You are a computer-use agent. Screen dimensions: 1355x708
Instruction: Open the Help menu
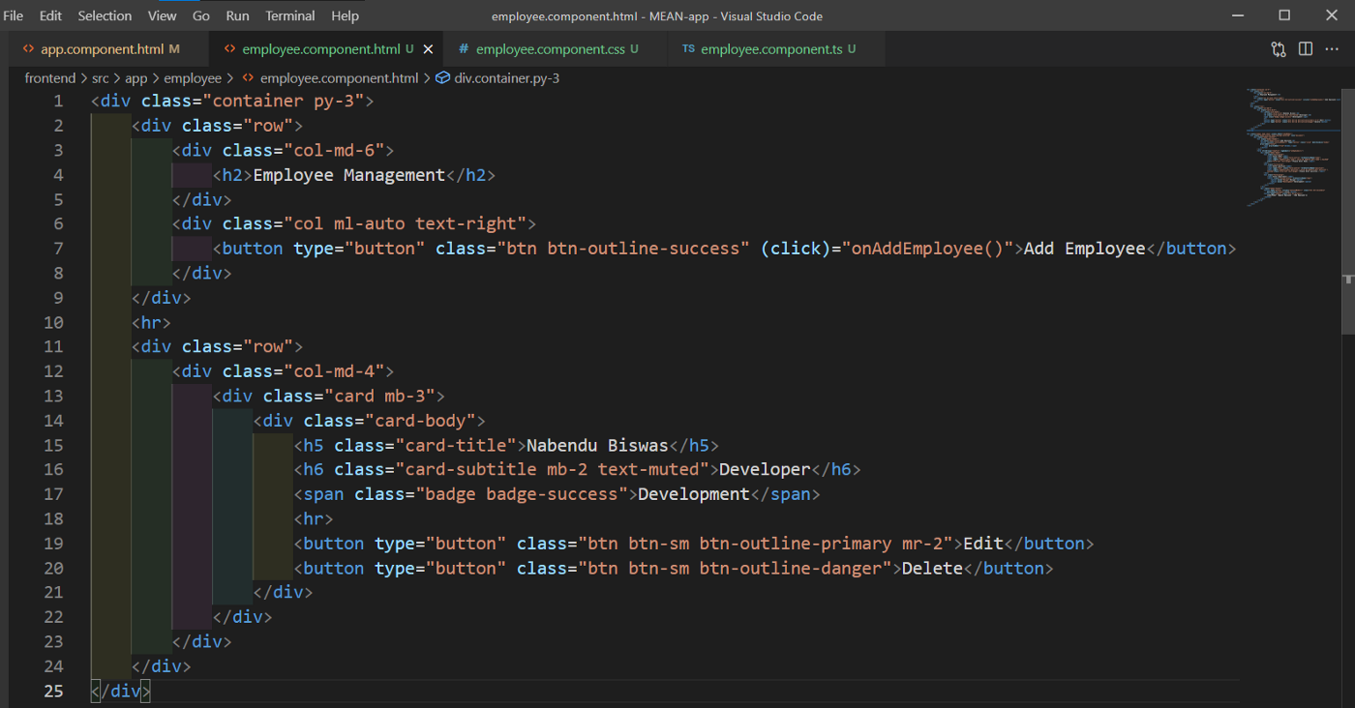pyautogui.click(x=345, y=15)
